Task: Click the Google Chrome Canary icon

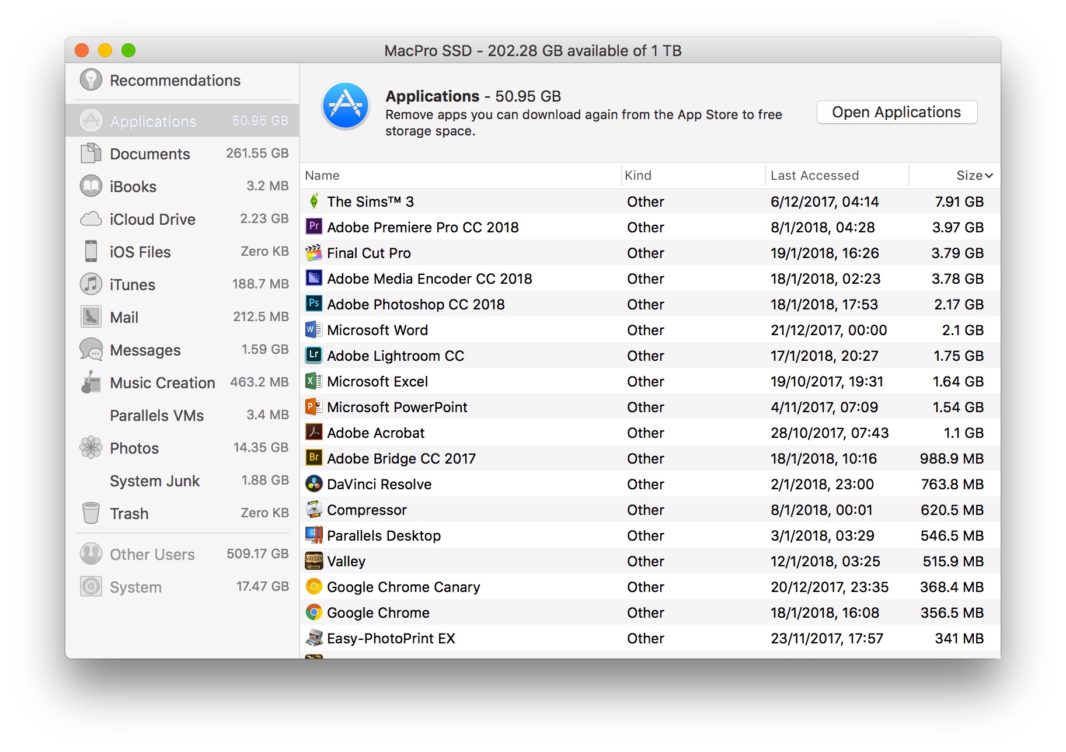Action: tap(314, 586)
